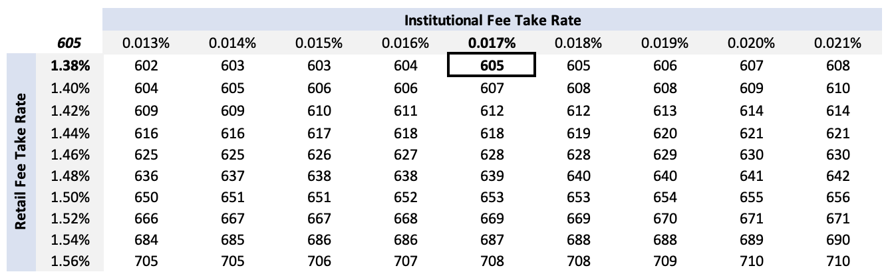Click the 0.013% column header

coord(146,44)
